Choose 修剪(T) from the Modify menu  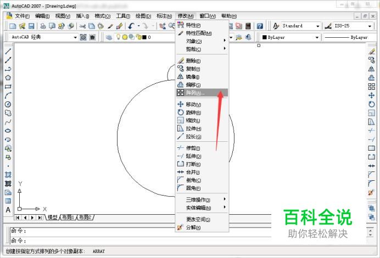coord(202,148)
